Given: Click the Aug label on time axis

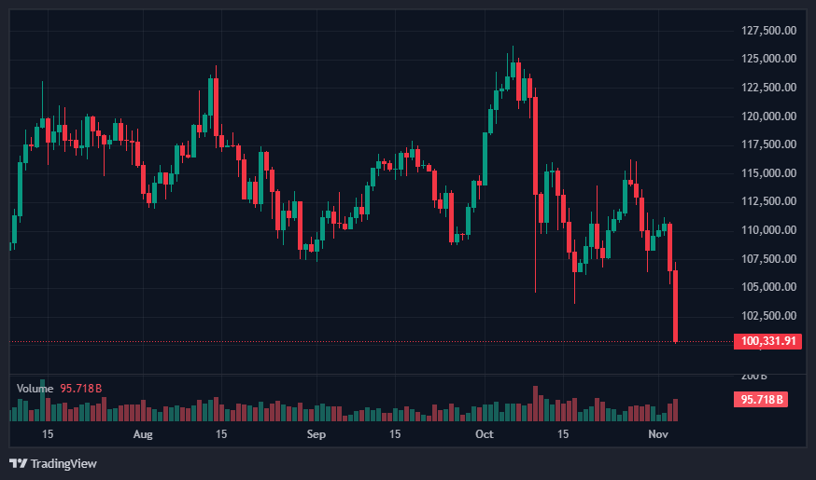Looking at the screenshot, I should 142,434.
